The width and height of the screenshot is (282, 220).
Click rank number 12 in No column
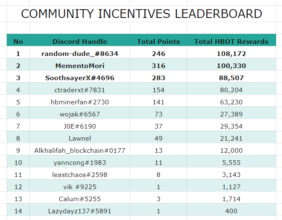(18, 187)
